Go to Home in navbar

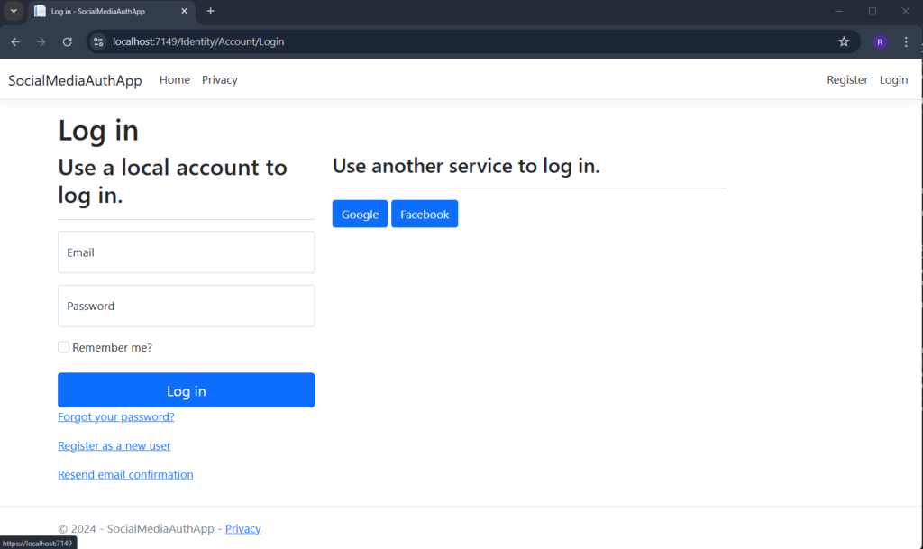click(x=175, y=80)
